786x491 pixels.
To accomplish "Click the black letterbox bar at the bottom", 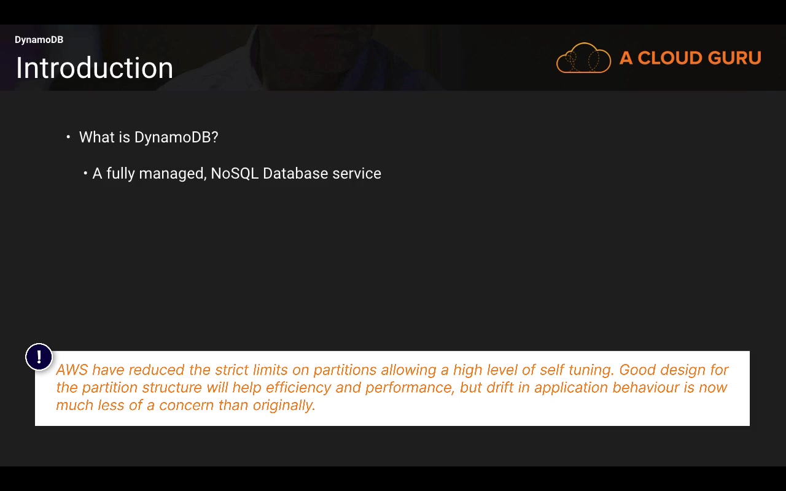I will tap(393, 479).
